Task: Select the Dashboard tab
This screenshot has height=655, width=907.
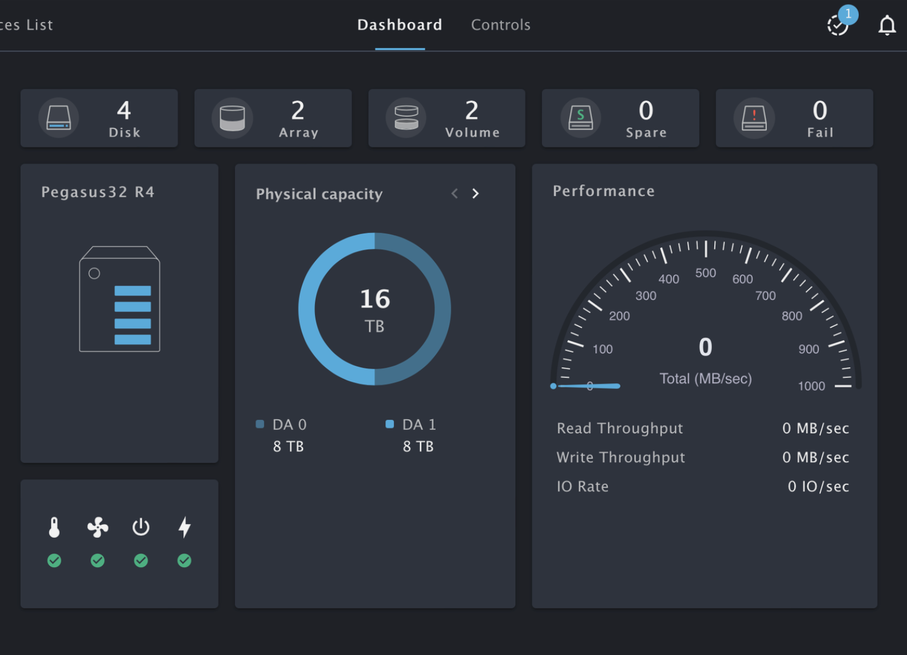Action: (399, 25)
